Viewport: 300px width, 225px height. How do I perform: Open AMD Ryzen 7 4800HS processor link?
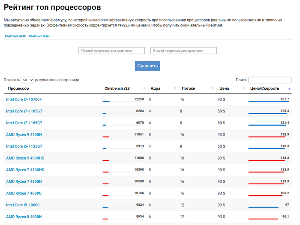click(25, 170)
